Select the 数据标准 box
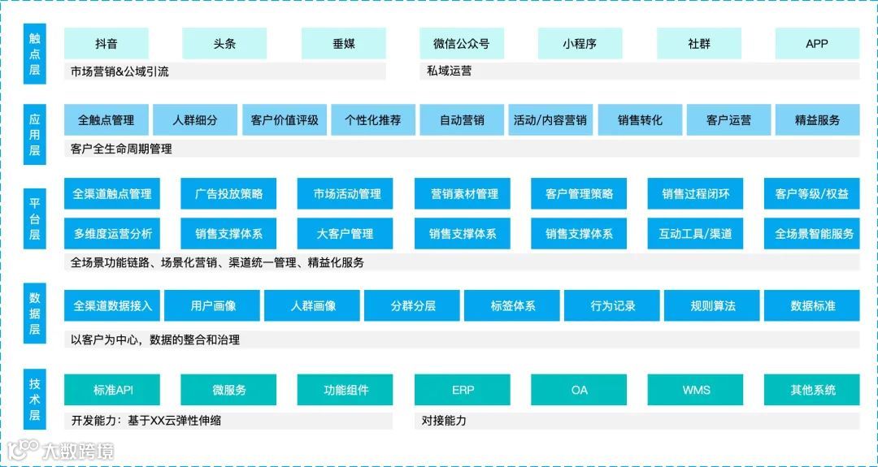Viewport: 878px width, 467px height. click(x=812, y=305)
